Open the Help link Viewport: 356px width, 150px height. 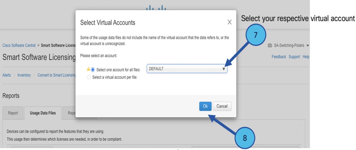coord(306,57)
